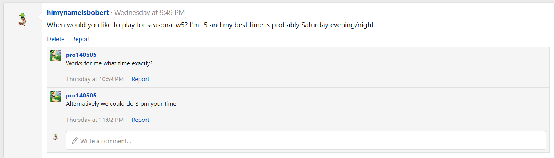
Task: Delete the profile post by himynameisbobert
Action: (x=56, y=39)
